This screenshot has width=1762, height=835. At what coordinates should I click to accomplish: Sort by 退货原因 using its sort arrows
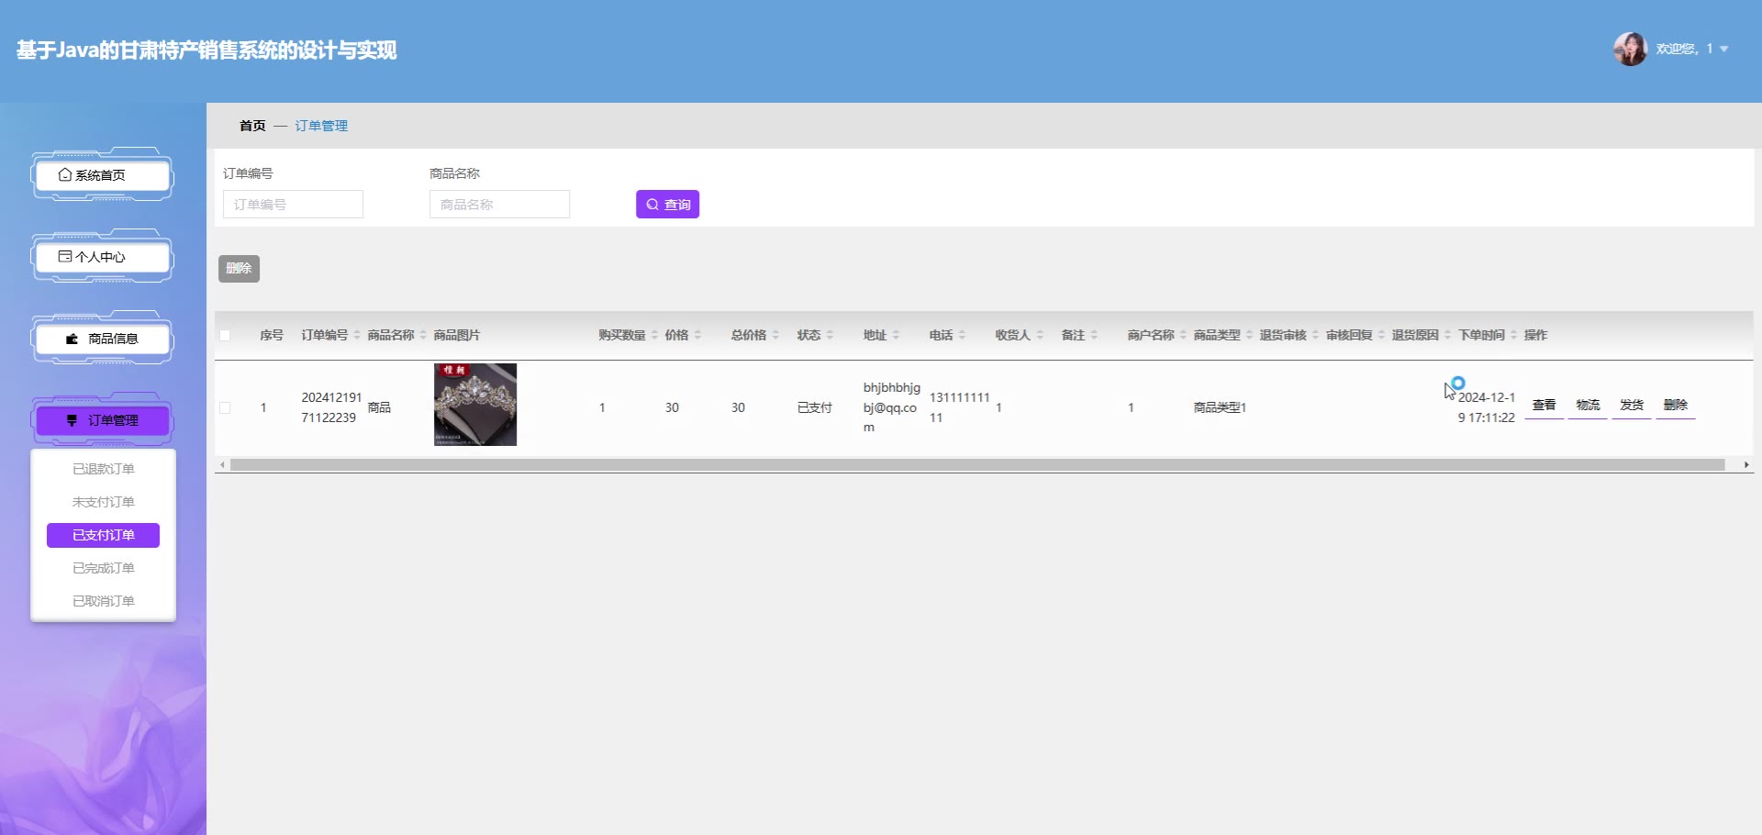point(1447,335)
